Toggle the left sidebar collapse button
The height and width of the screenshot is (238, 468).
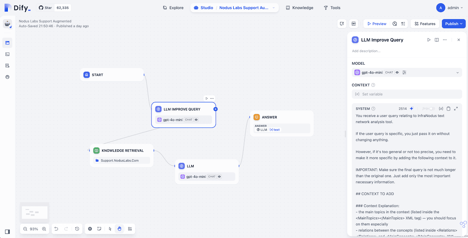pos(7,232)
